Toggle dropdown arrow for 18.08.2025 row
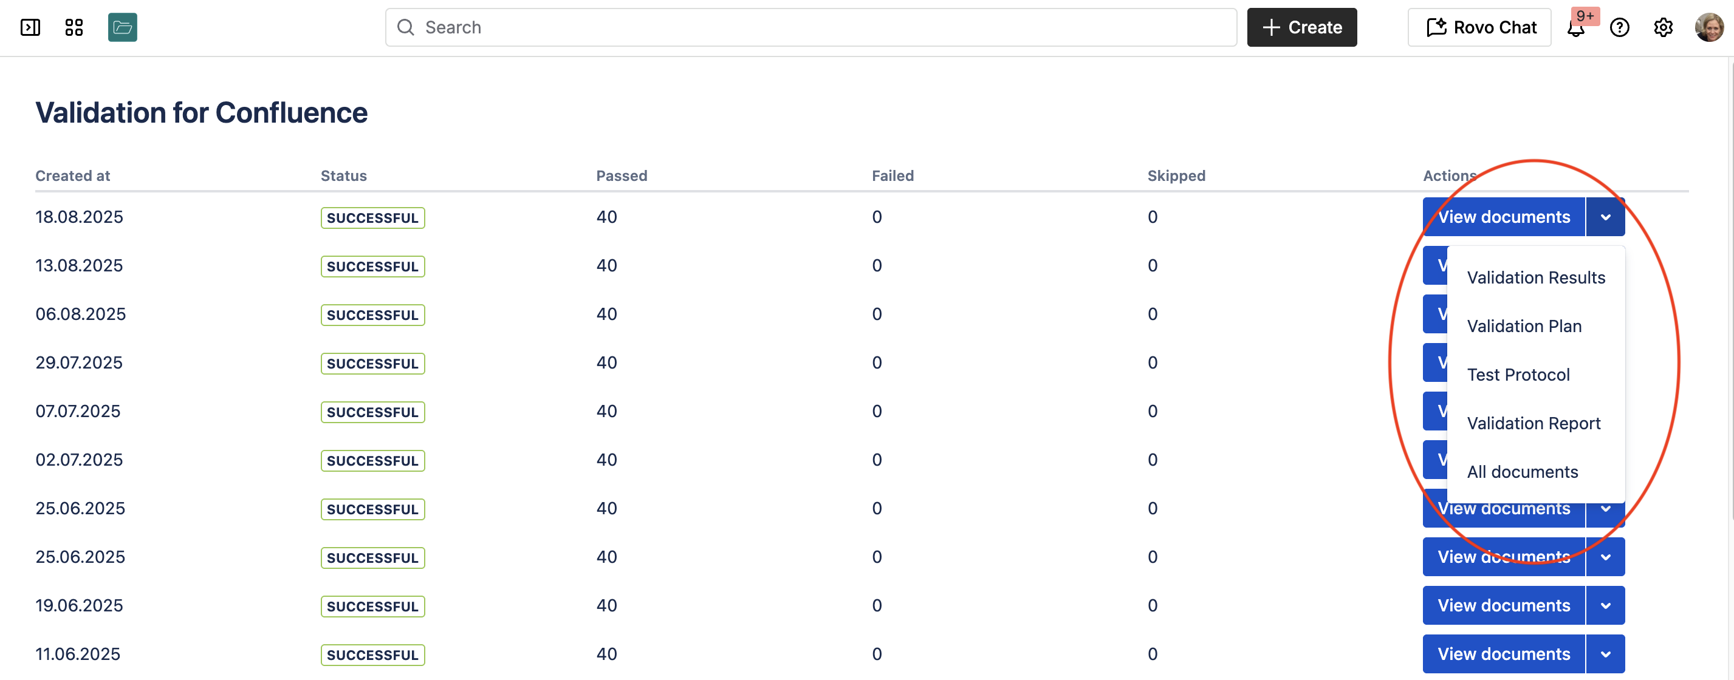The width and height of the screenshot is (1734, 680). click(x=1605, y=217)
